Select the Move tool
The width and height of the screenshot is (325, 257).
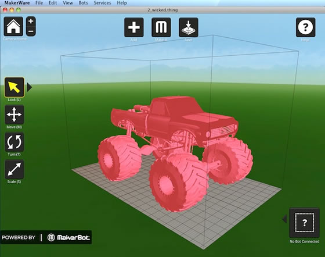tap(14, 115)
